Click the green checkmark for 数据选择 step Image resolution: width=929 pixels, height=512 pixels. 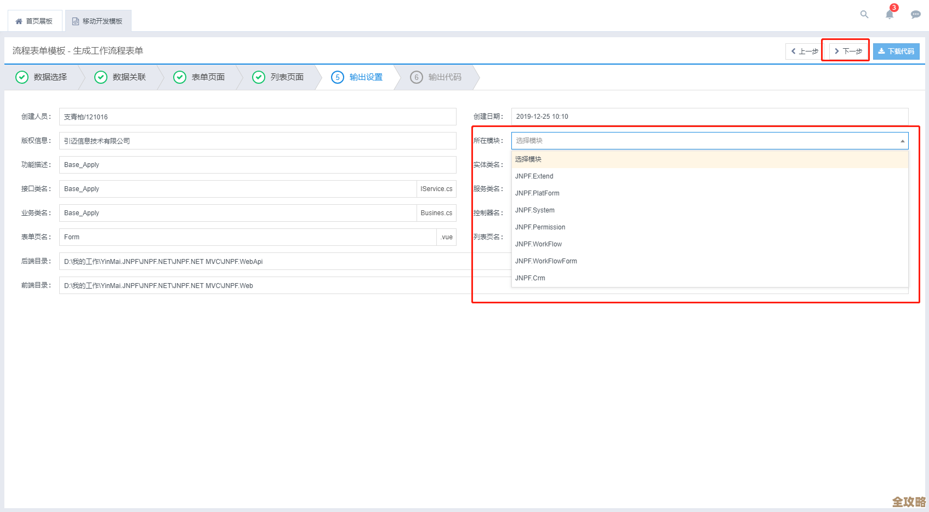22,77
